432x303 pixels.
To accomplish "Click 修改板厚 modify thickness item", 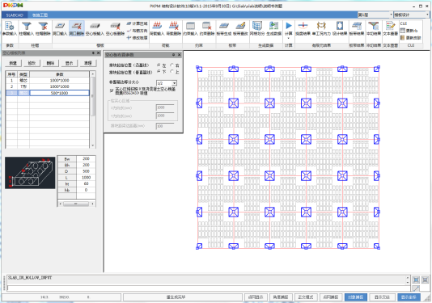I will coord(138,38).
